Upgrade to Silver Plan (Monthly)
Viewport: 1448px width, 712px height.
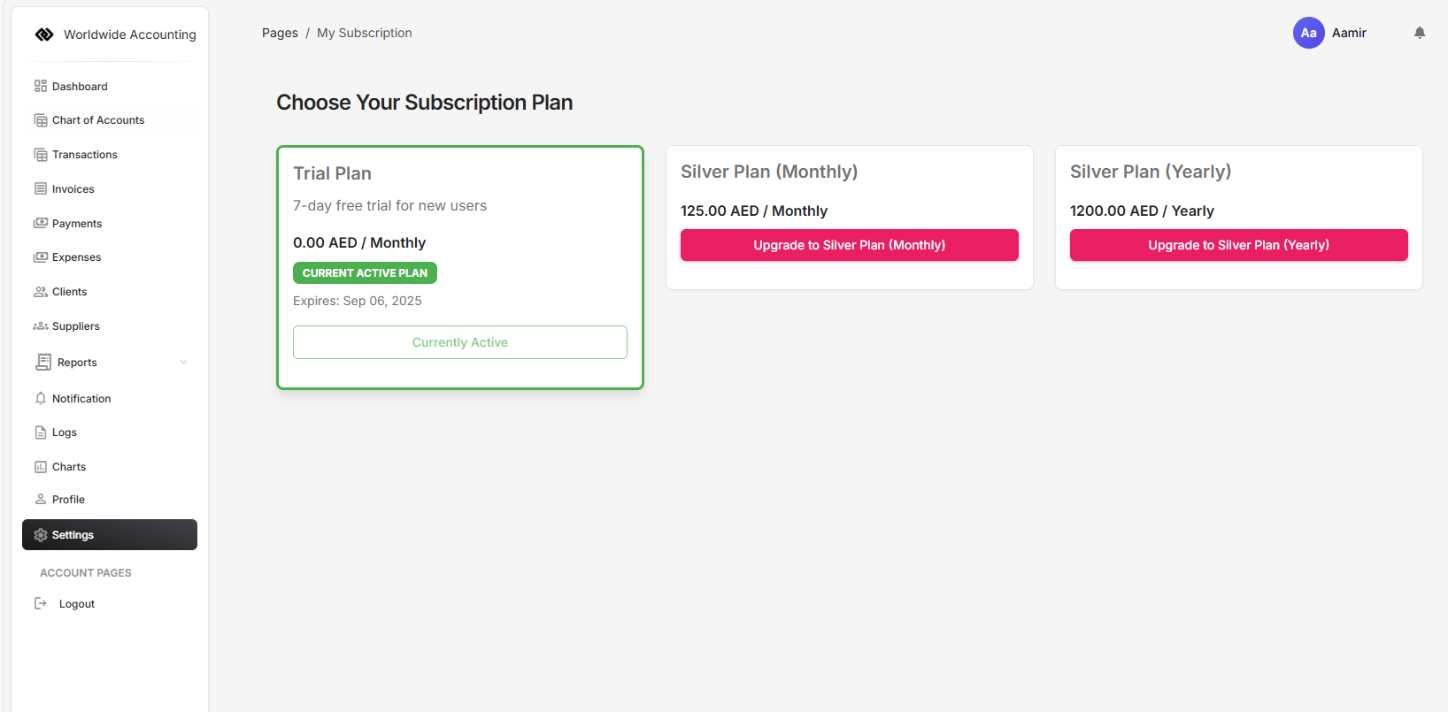tap(849, 245)
